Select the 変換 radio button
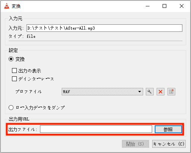Viewport: 191px width, 153px height. [11, 59]
